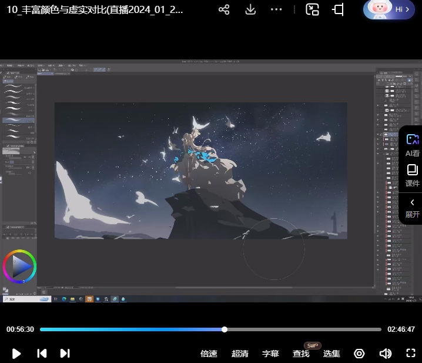
Task: Click the progress bar handle at 00:56:30
Action: [225, 329]
